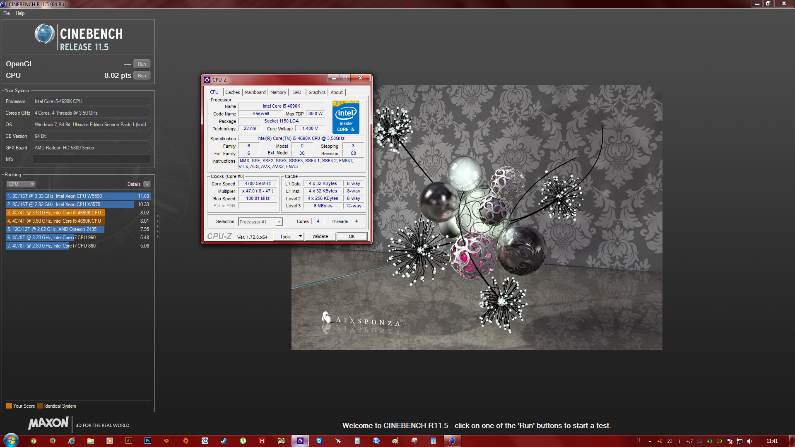Open uTorrent from the taskbar
Viewport: 795px width, 447px height.
pyautogui.click(x=243, y=441)
